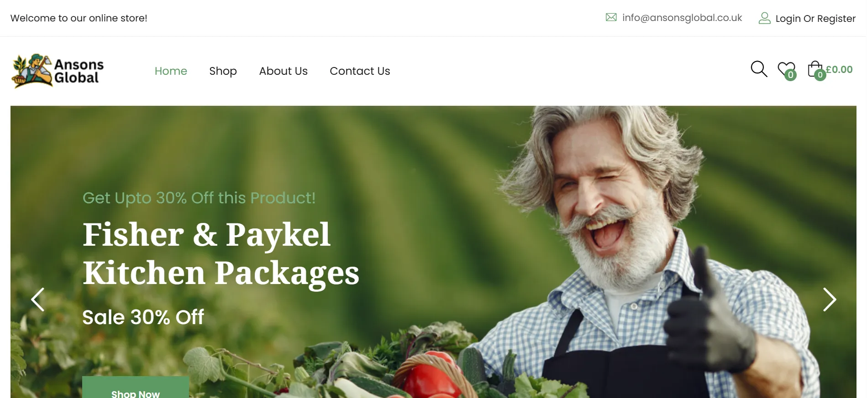
Task: Click the wishlist count badge
Action: tap(791, 75)
